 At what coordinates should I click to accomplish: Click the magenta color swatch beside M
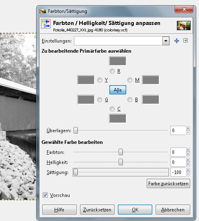coord(151,80)
